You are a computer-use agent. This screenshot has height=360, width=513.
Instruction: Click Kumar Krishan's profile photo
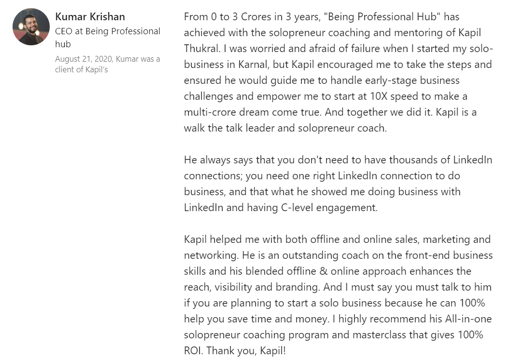31,27
